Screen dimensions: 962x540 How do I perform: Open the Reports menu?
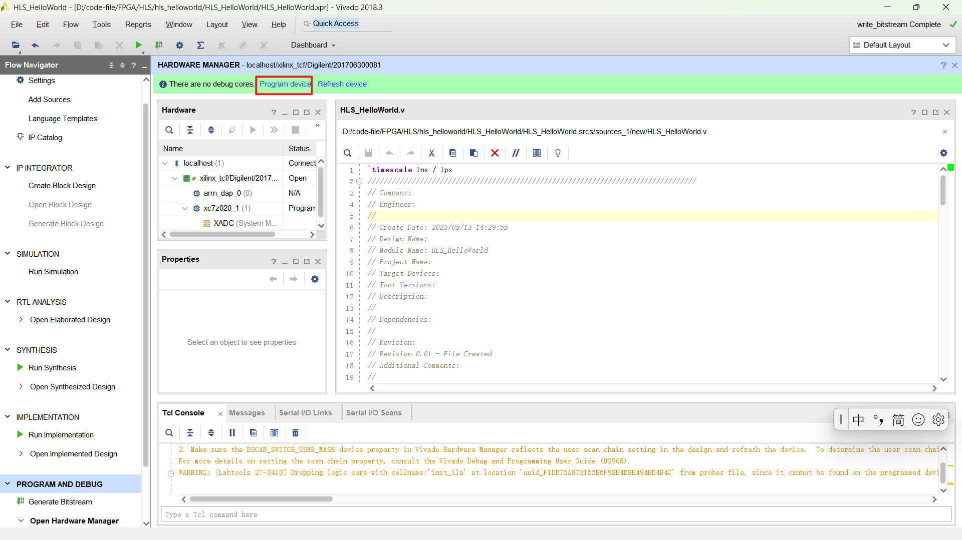[x=138, y=25]
